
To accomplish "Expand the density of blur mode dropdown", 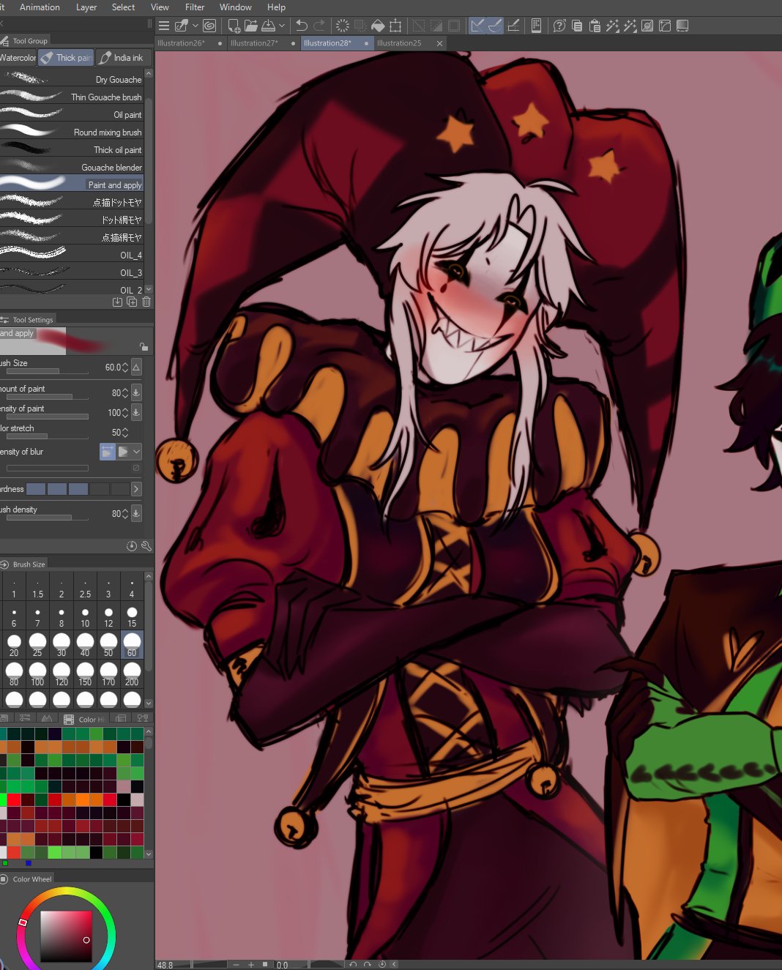I will coord(136,452).
